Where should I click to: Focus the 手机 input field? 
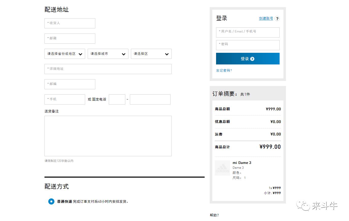pos(65,99)
